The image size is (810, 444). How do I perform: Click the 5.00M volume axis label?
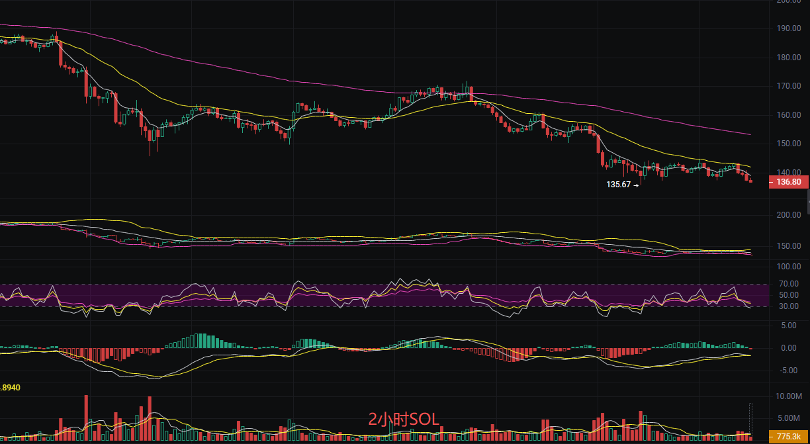(789, 418)
